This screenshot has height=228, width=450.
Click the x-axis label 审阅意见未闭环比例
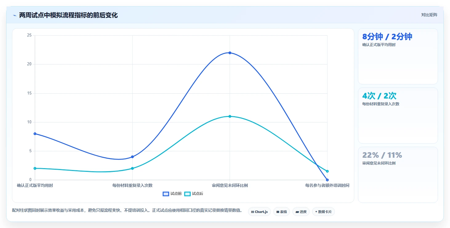(x=230, y=185)
